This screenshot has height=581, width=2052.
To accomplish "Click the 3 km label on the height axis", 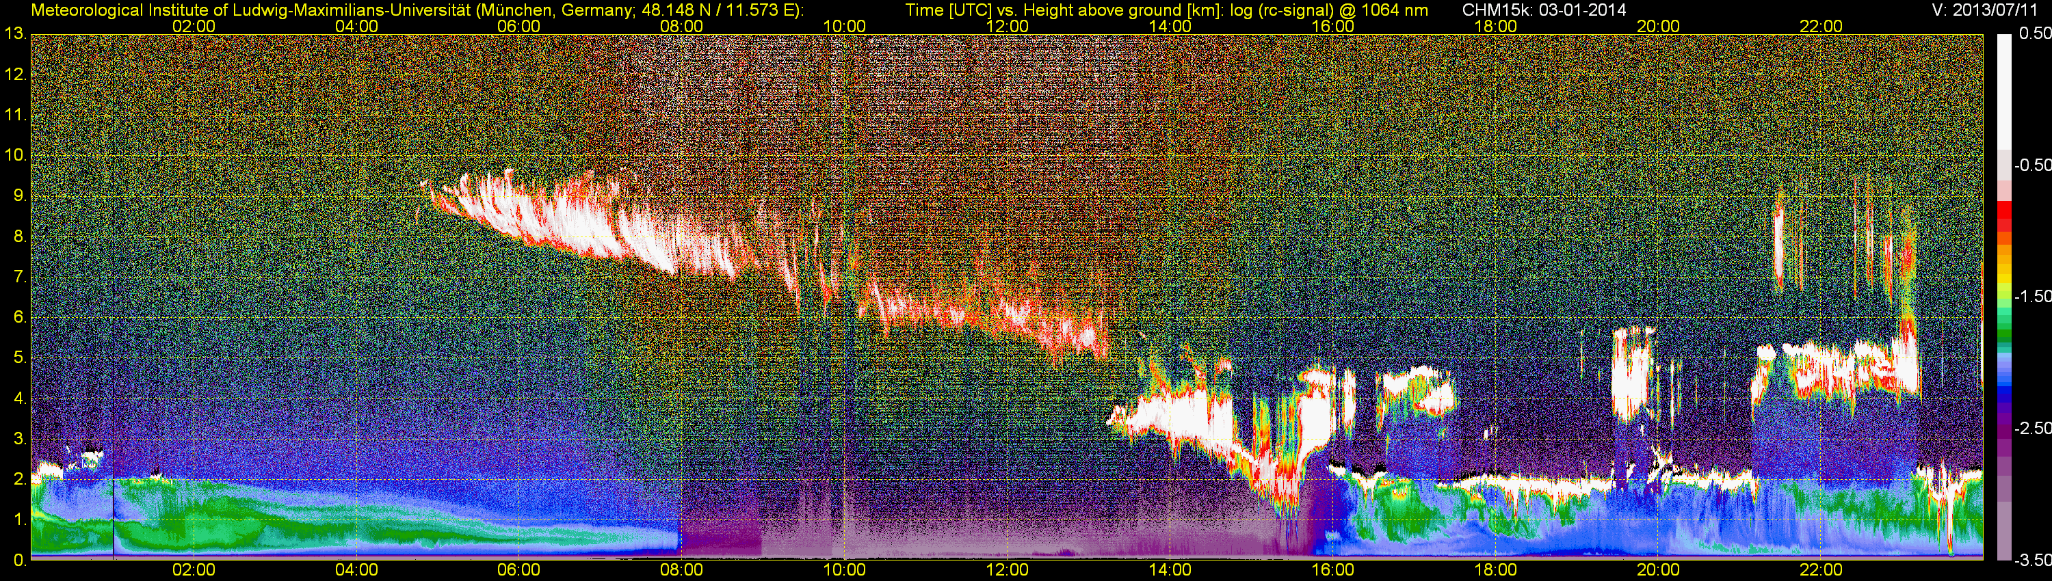I will point(20,439).
